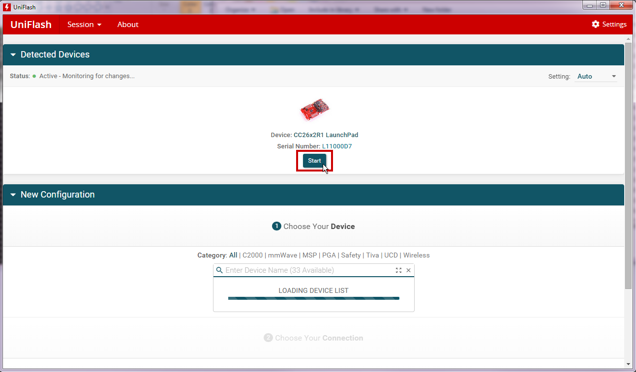Click the loading device list progress bar
636x372 pixels.
[313, 298]
